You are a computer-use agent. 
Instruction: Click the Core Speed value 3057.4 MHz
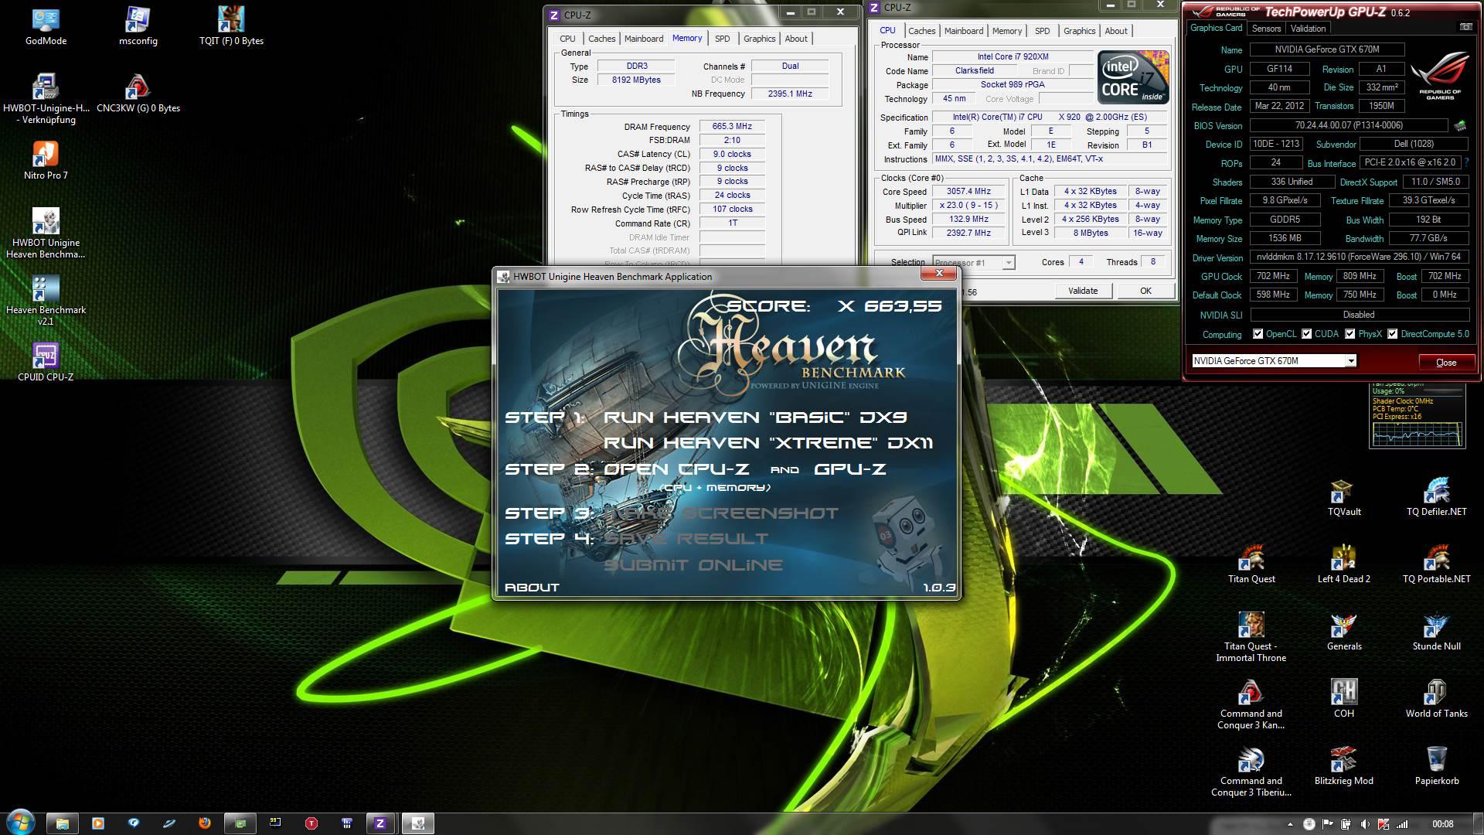tap(968, 192)
